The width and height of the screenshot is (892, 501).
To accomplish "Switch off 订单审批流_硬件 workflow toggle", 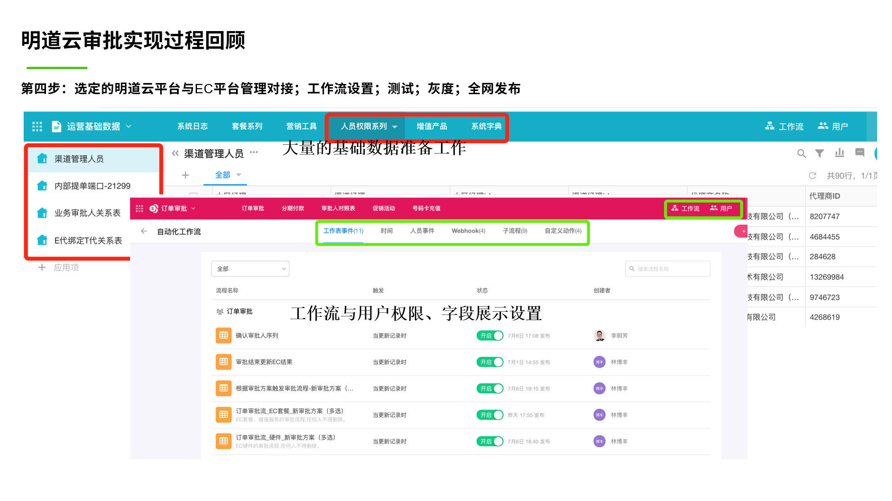I will (490, 442).
